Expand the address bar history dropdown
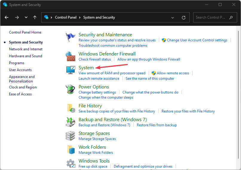Image resolution: width=241 pixels, height=170 pixels. pos(173,18)
